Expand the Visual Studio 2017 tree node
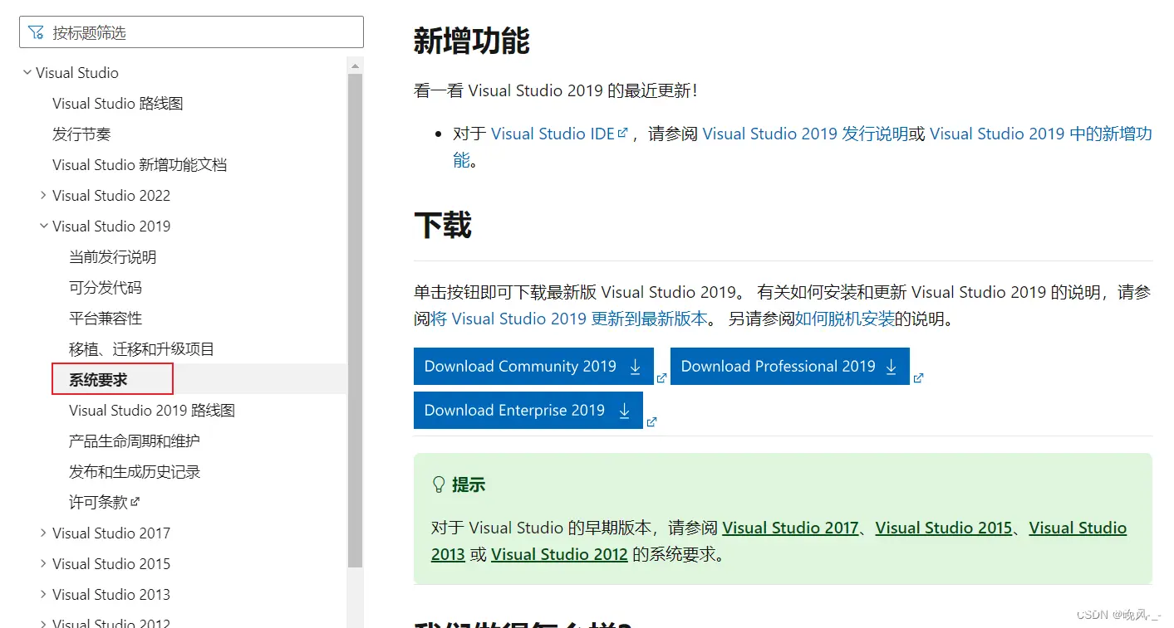Screen dimensions: 1174x628 (x=43, y=533)
